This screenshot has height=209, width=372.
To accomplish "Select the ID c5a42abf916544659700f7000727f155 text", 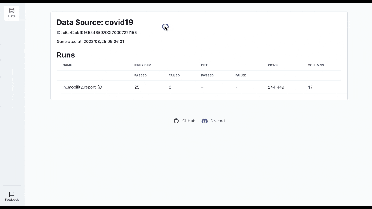I will pyautogui.click(x=96, y=33).
